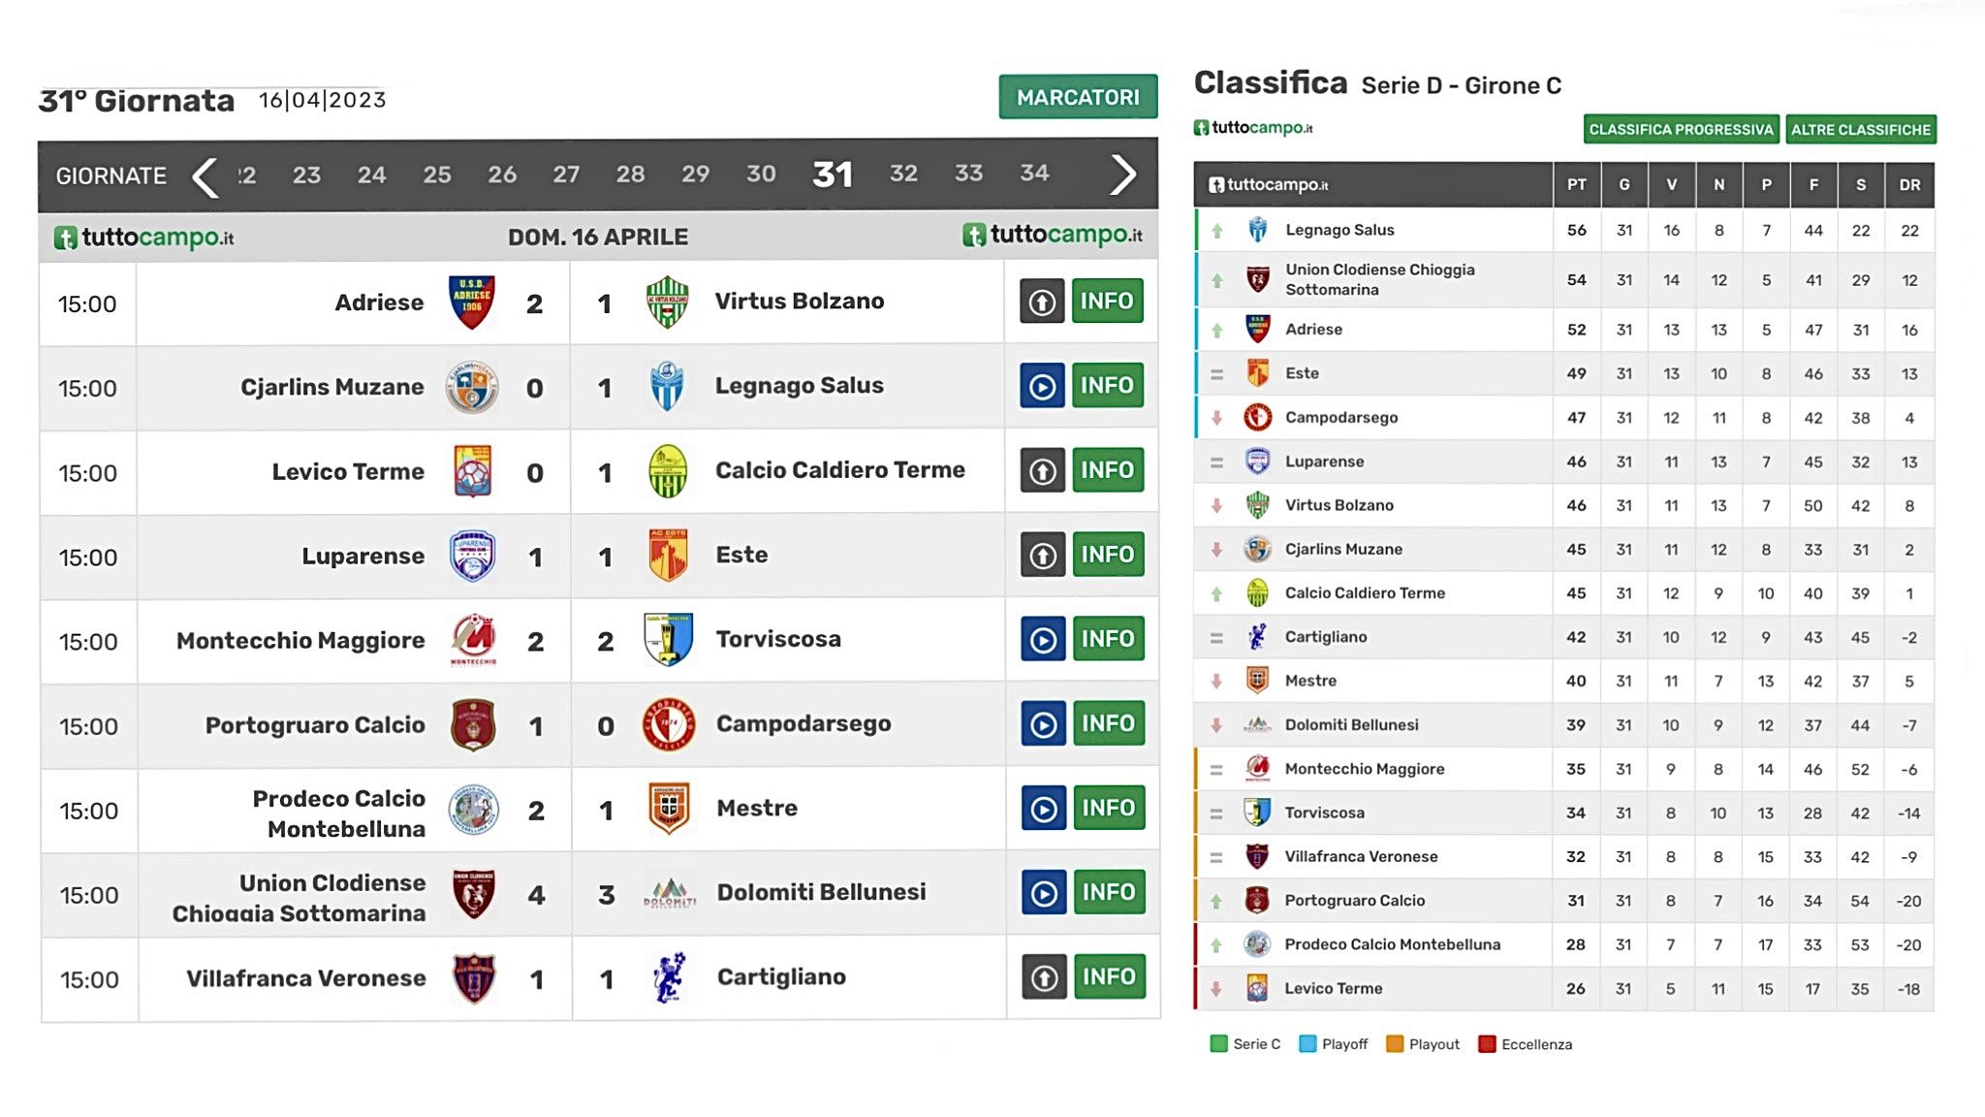Open INFO for Levico Terme vs Calcio Caldiero Terme
1985x1117 pixels.
(1108, 470)
